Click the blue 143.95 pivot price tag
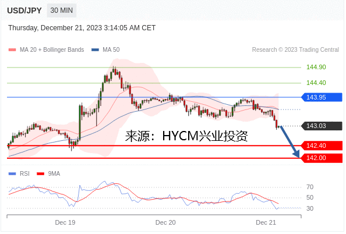The image size is (346, 234). pos(322,97)
